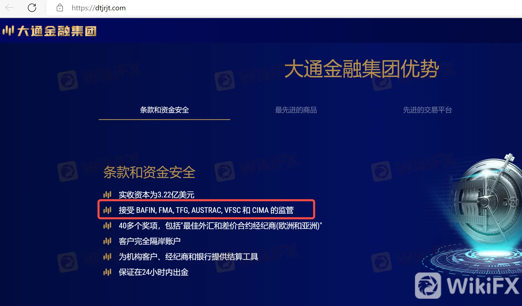The image size is (522, 306).
Task: Click the site security lock icon
Action: coord(60,8)
